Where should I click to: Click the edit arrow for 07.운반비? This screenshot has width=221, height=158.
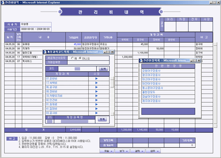[x=97, y=79]
